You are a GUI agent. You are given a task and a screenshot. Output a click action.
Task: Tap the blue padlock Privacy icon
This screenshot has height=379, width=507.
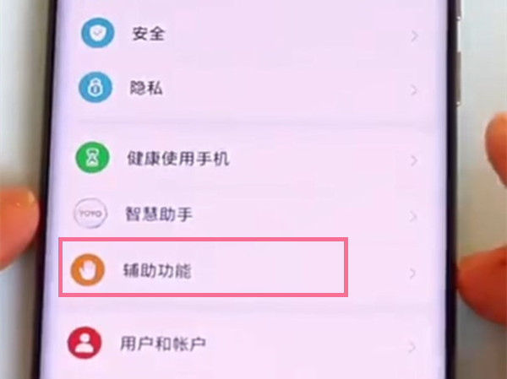click(95, 87)
